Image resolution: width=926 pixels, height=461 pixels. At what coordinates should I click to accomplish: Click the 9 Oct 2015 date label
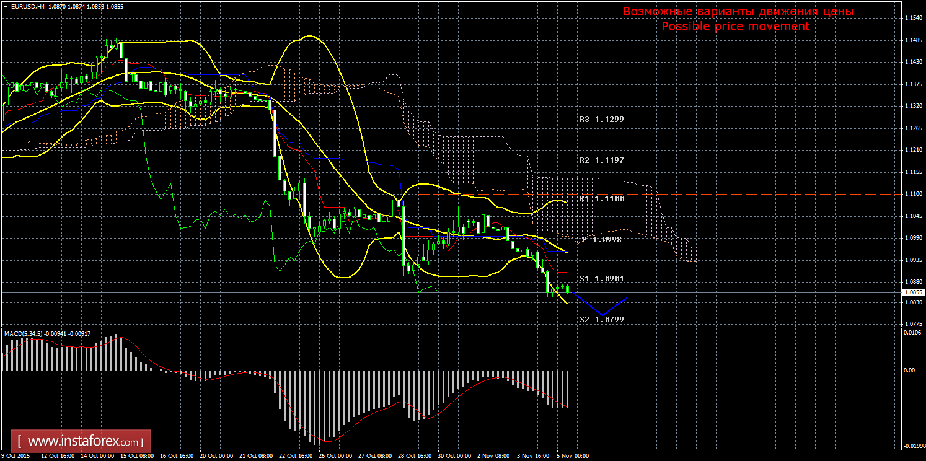pyautogui.click(x=15, y=456)
